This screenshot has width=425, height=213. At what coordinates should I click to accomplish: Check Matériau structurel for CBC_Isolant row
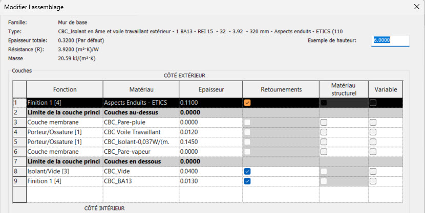[324, 142]
